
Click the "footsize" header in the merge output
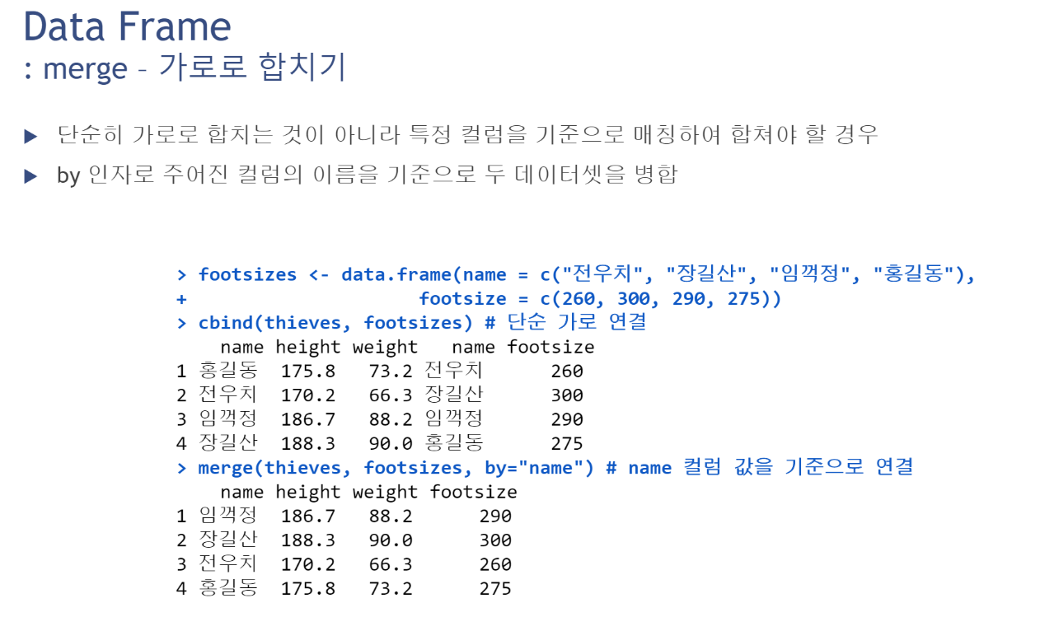point(474,493)
